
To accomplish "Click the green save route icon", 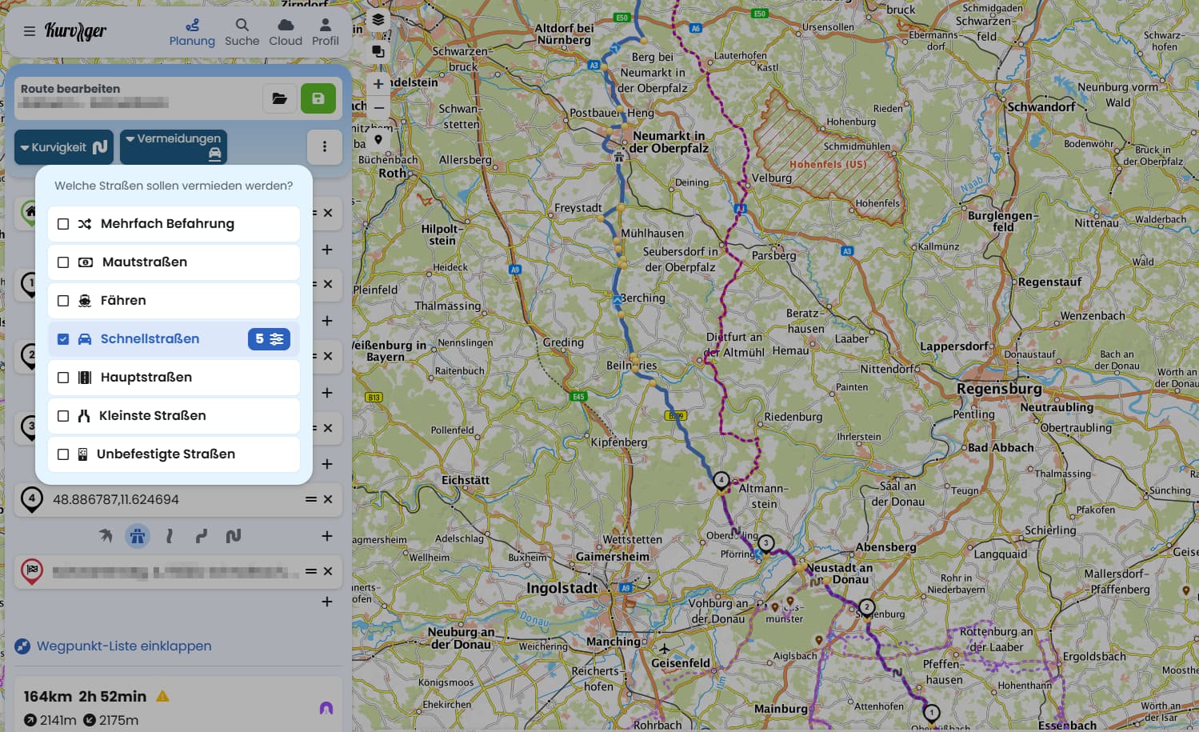I will [318, 98].
